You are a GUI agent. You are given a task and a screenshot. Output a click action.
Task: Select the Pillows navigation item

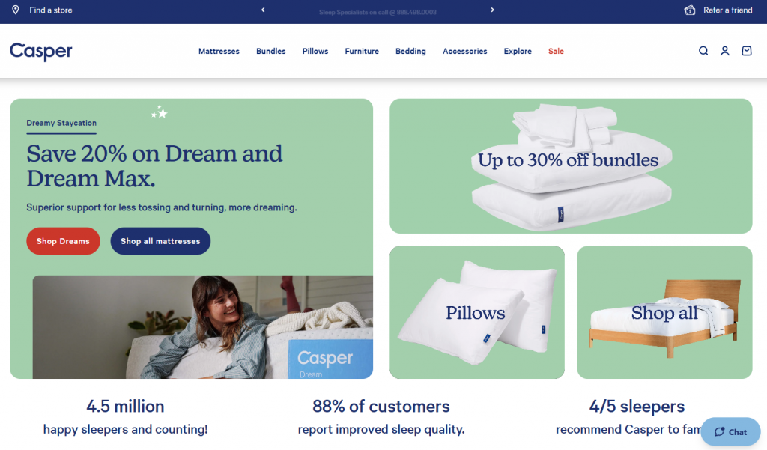point(315,52)
